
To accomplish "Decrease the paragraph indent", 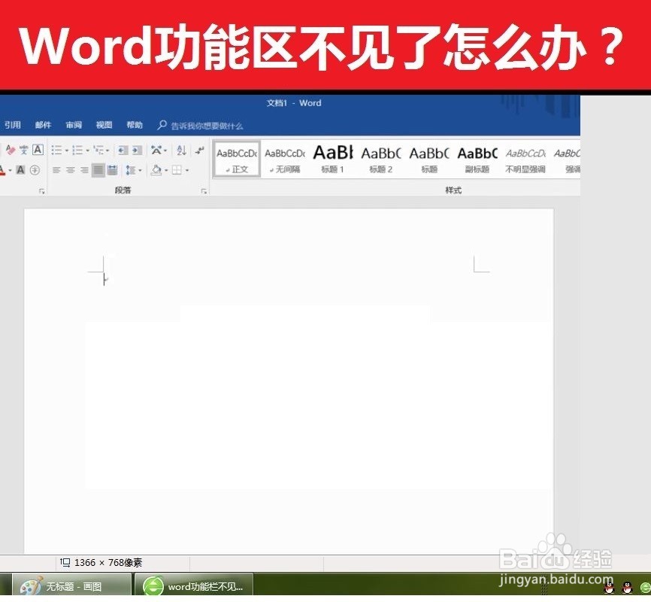I will [x=123, y=150].
